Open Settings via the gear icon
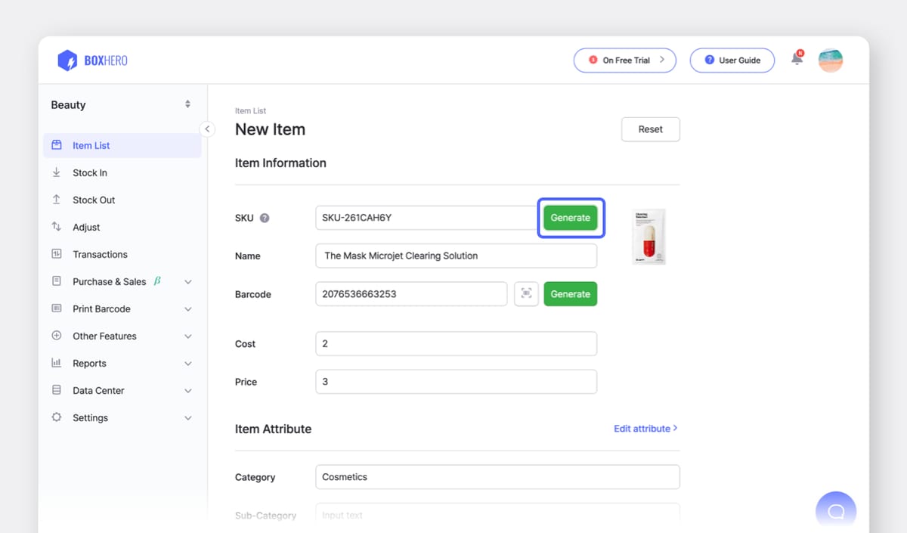Viewport: 907px width, 533px height. pyautogui.click(x=57, y=417)
